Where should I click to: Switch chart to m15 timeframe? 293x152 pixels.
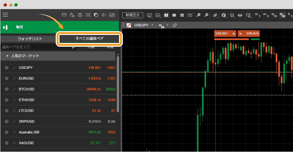tap(274, 15)
